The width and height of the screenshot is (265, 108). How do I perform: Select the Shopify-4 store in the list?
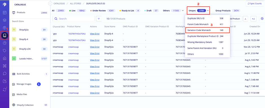tap(30, 39)
